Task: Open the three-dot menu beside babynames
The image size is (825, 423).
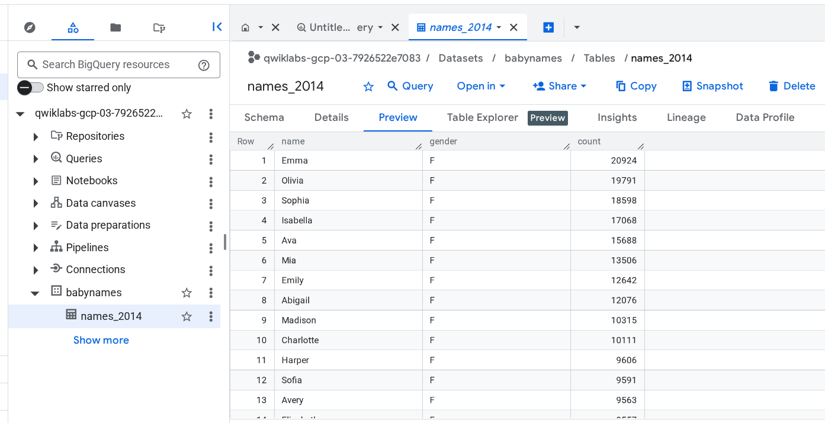Action: [x=211, y=293]
